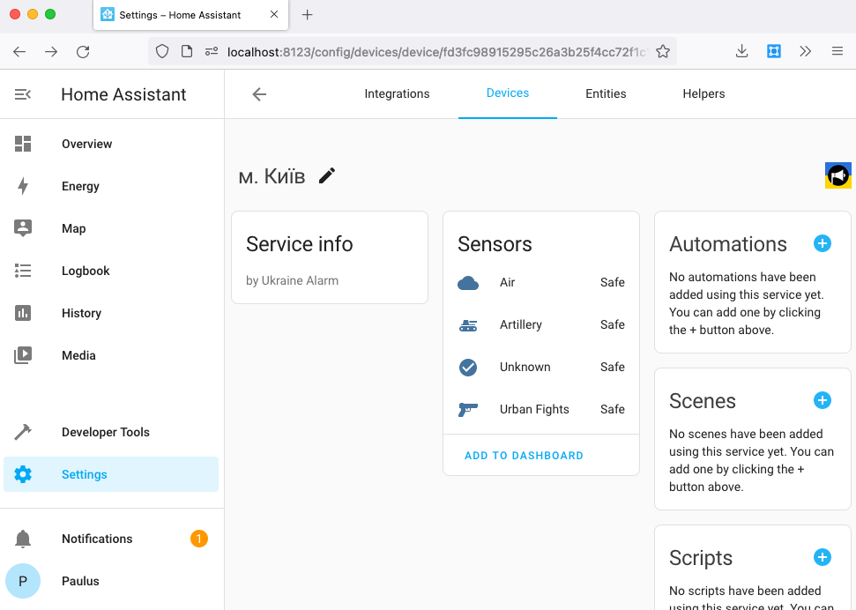This screenshot has height=610, width=856.
Task: Bookmark this page with star icon
Action: [663, 52]
